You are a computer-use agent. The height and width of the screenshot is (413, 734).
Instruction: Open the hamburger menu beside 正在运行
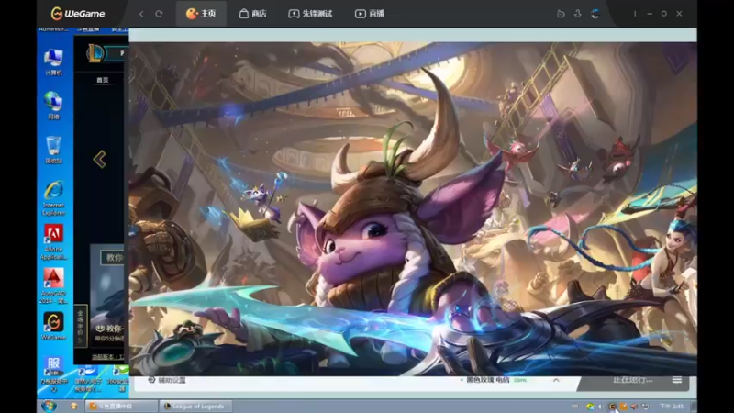(x=677, y=380)
